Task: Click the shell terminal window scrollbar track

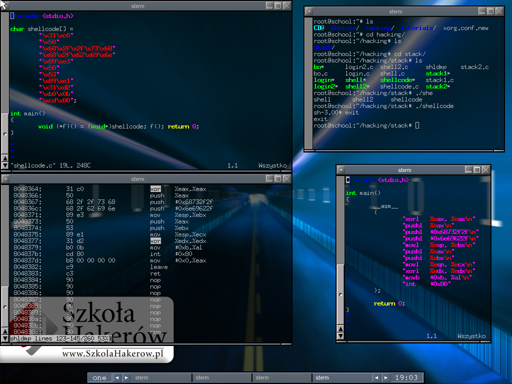Action: click(x=308, y=83)
